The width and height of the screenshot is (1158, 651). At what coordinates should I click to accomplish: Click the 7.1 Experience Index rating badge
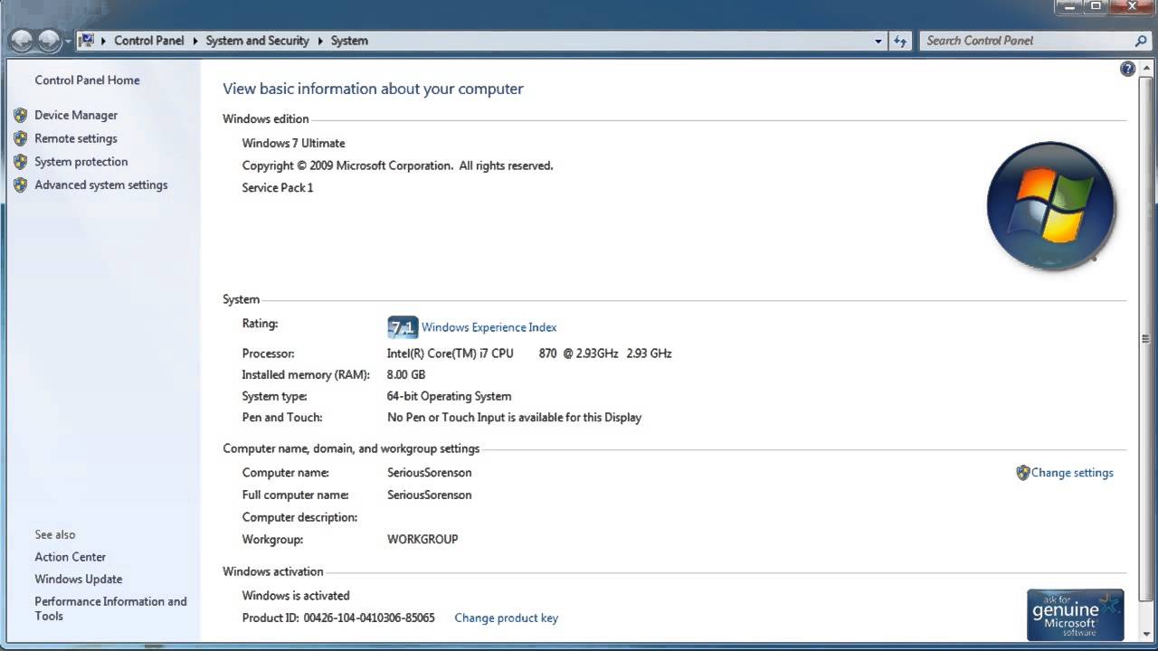click(402, 327)
